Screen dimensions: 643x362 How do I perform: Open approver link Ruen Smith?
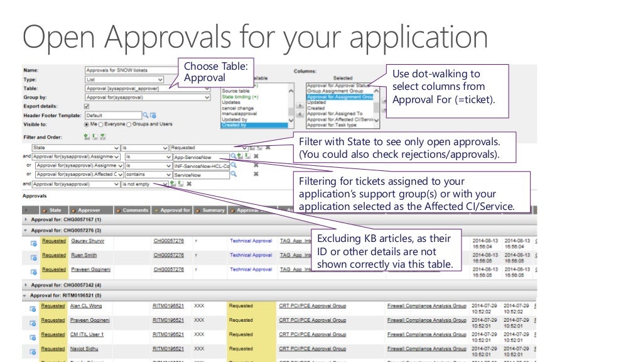pos(84,255)
